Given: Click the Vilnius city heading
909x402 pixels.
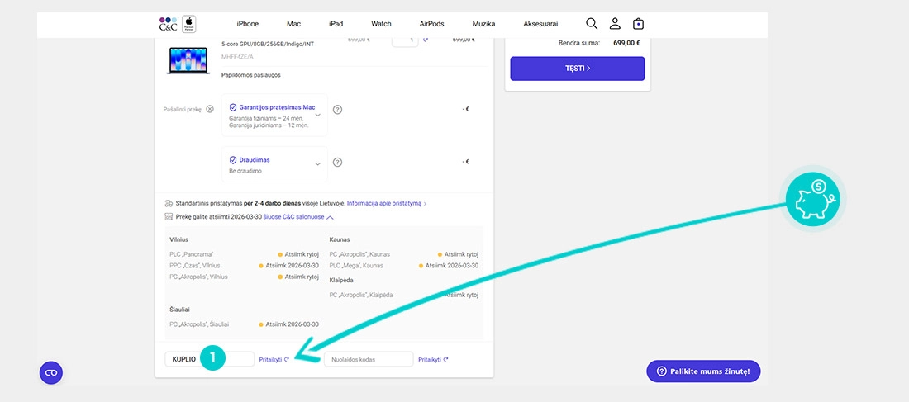Looking at the screenshot, I should (x=178, y=239).
